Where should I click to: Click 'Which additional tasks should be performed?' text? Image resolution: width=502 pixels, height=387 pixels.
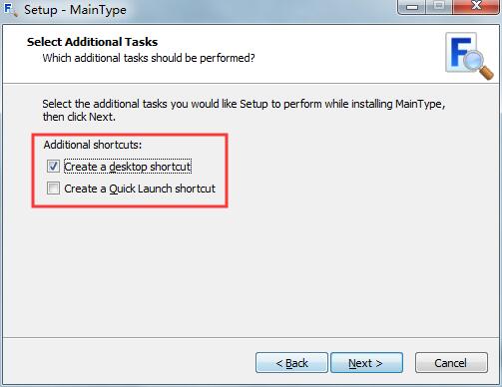click(149, 58)
